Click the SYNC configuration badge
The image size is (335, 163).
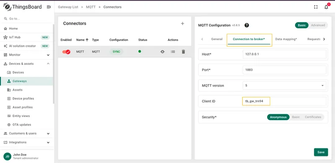(116, 52)
